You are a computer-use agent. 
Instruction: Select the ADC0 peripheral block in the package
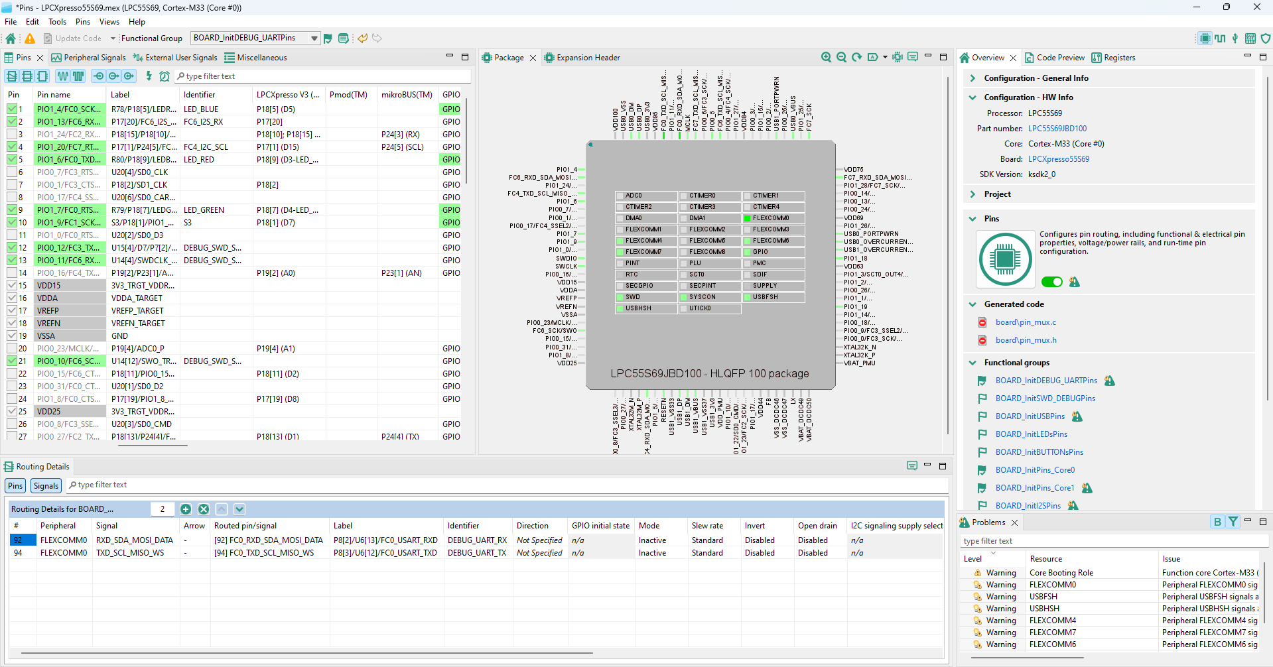pyautogui.click(x=646, y=196)
